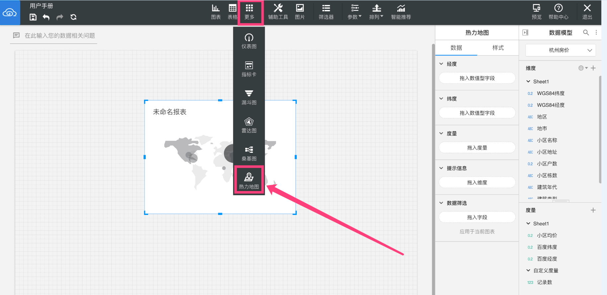The image size is (607, 295).
Task: Switch to the 数据 tab
Action: click(456, 48)
